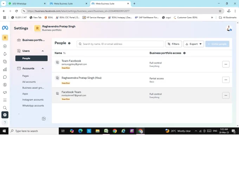The width and height of the screenshot is (239, 174).
Task: Open Insights bar chart icon in sidebar
Action: pyautogui.click(x=5, y=69)
